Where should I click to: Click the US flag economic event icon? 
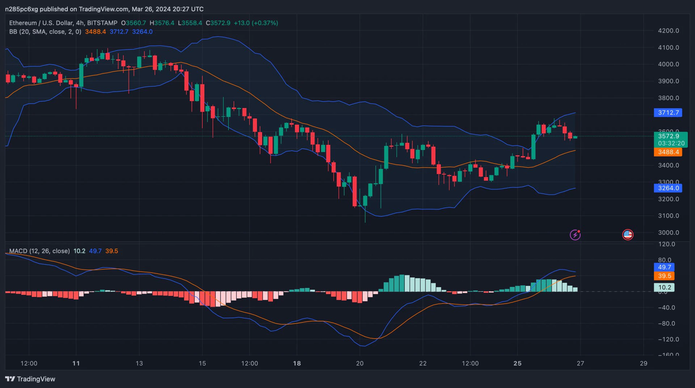coord(628,235)
